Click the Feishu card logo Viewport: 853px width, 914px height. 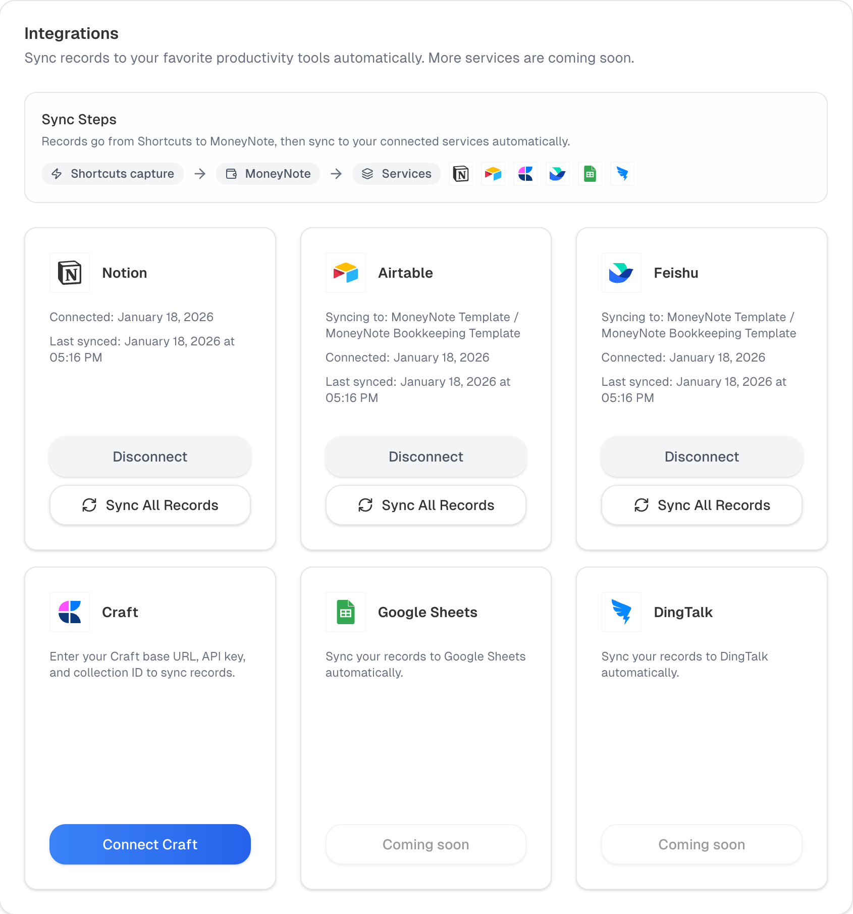(x=621, y=273)
